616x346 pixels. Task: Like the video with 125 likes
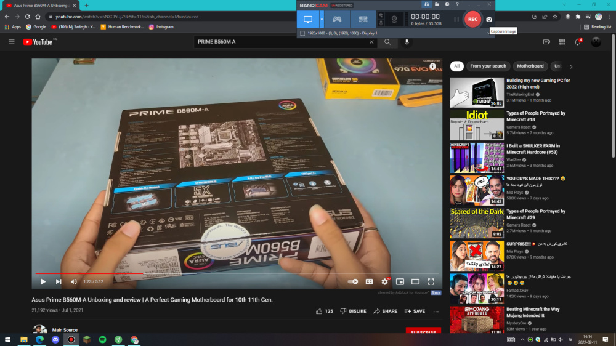pyautogui.click(x=325, y=311)
